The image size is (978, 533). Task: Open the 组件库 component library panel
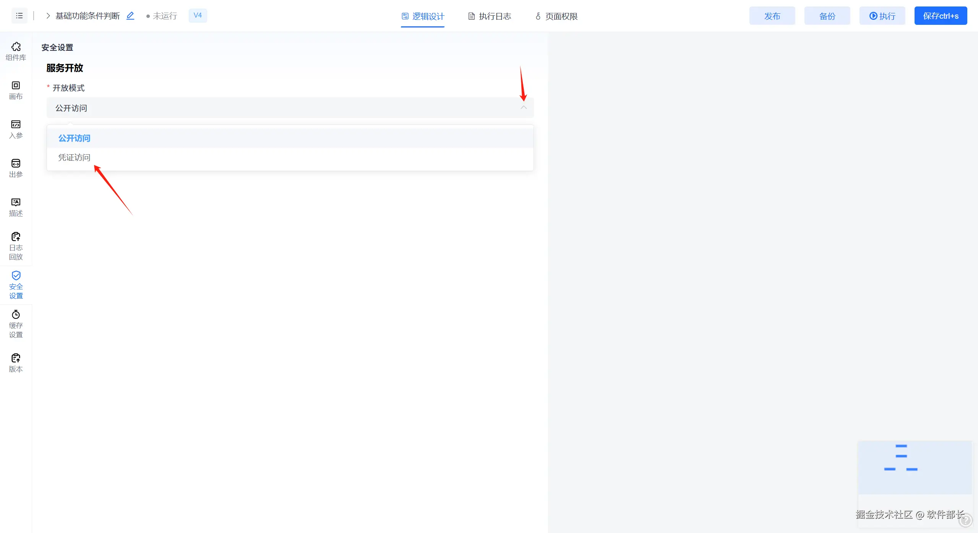(16, 51)
